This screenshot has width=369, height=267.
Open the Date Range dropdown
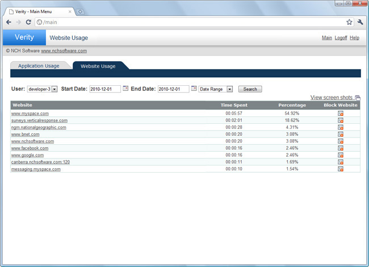click(x=216, y=89)
